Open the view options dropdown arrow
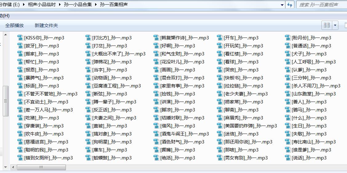 click(335, 26)
